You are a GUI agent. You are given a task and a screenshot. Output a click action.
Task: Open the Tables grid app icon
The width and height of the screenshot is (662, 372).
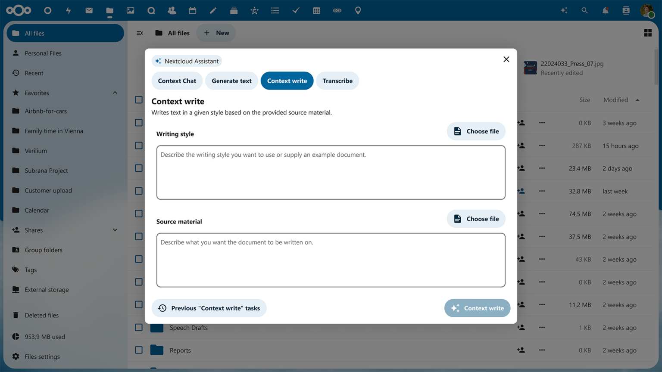316,10
